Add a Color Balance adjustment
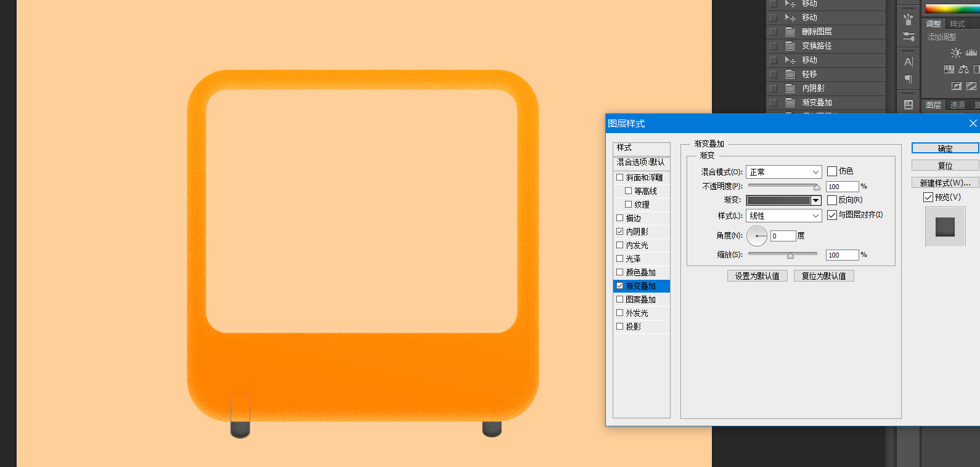The image size is (980, 467). coord(963,70)
